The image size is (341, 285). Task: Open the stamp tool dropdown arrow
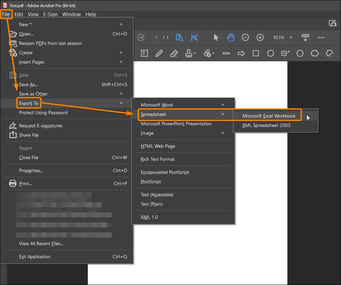(x=194, y=53)
